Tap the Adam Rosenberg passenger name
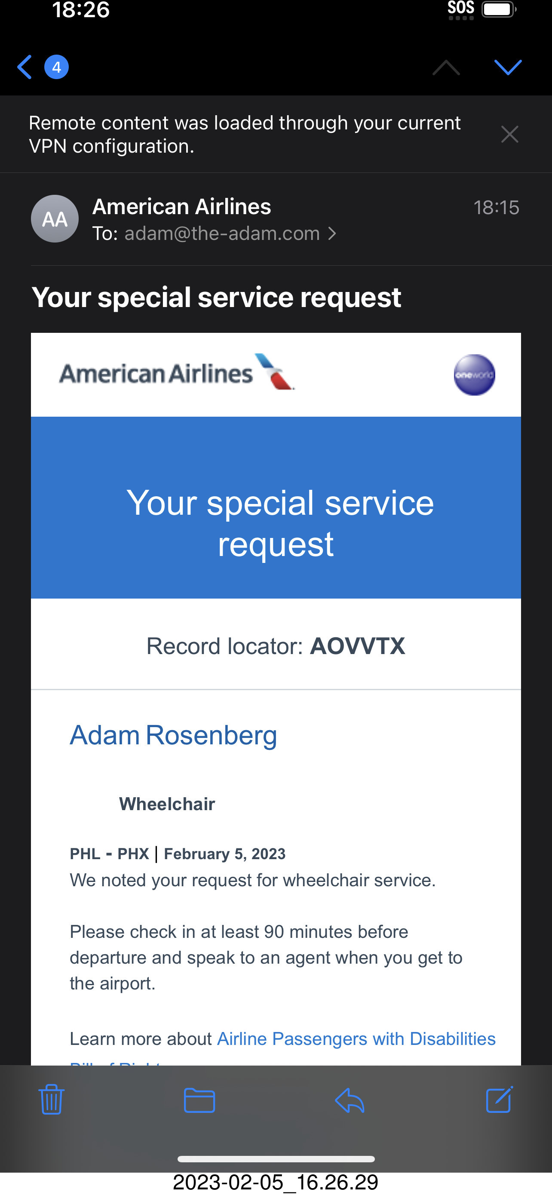This screenshot has width=552, height=1195. pyautogui.click(x=173, y=735)
